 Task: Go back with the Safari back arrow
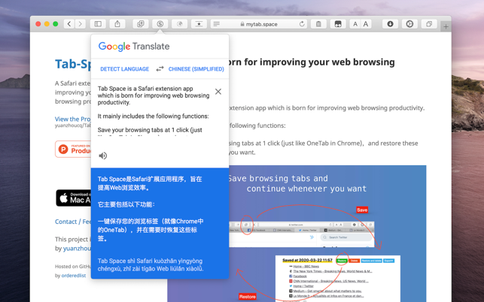[x=69, y=24]
